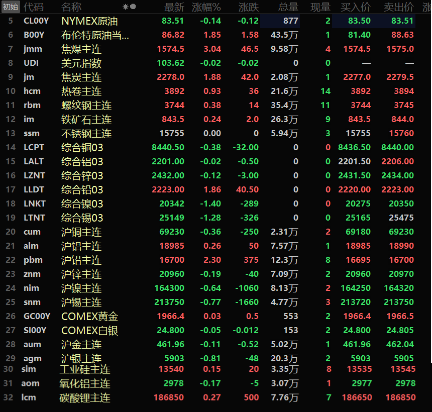Viewport: 432px width, 412px height.
Task: Select the 工业硅主连 row name
Action: (x=85, y=369)
